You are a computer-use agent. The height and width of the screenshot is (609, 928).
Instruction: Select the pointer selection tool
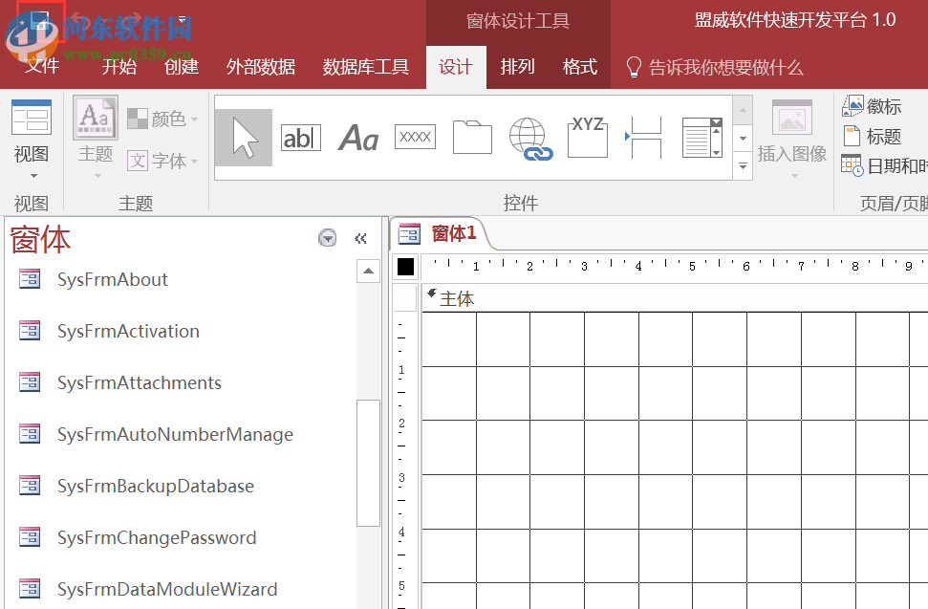(x=243, y=137)
